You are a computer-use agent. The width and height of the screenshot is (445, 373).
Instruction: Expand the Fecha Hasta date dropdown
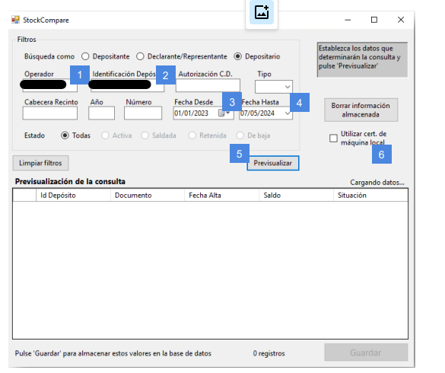point(288,113)
